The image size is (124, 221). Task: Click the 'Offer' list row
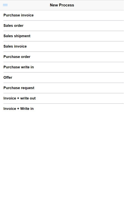point(62,77)
